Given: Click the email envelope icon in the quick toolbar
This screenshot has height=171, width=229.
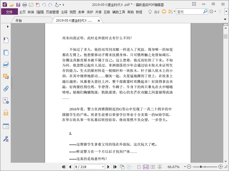Looking at the screenshot, I should [31, 5].
